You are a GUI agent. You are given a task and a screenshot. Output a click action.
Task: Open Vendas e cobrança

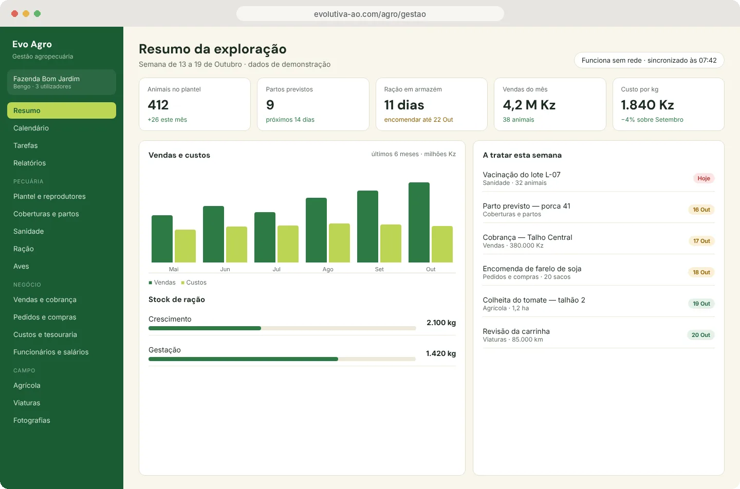click(x=62, y=299)
